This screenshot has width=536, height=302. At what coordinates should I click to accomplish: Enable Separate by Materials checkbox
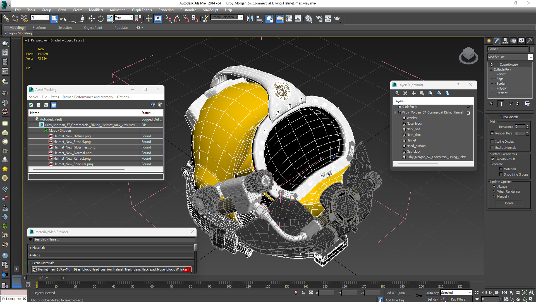point(501,169)
